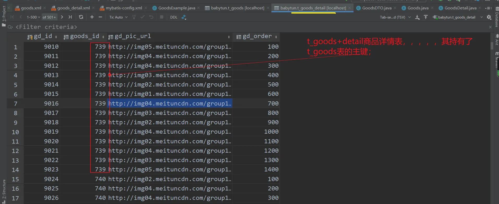Image resolution: width=499 pixels, height=204 pixels.
Task: Close the babytun.t_goods_detail [localhost] tab
Action: (x=350, y=8)
